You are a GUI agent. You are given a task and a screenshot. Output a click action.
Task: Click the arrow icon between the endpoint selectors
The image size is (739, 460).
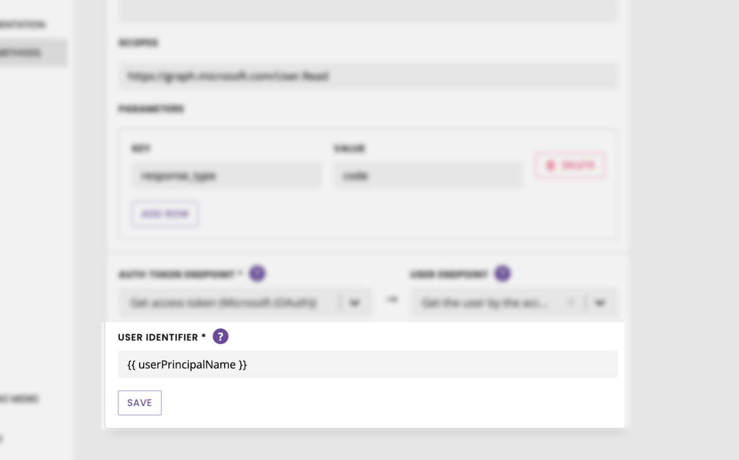[392, 300]
